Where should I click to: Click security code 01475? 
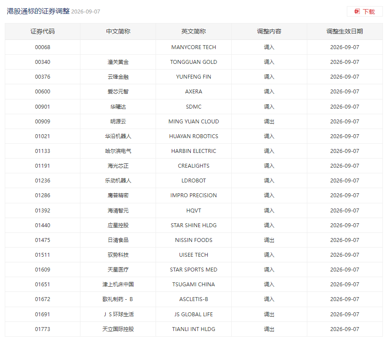pos(43,240)
